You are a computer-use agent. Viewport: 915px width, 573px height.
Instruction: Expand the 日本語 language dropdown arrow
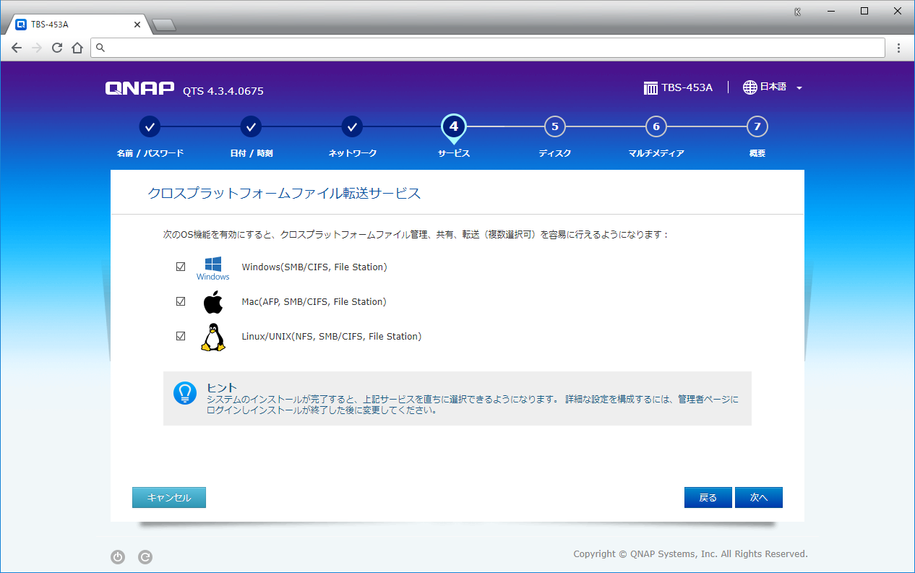[x=799, y=88]
